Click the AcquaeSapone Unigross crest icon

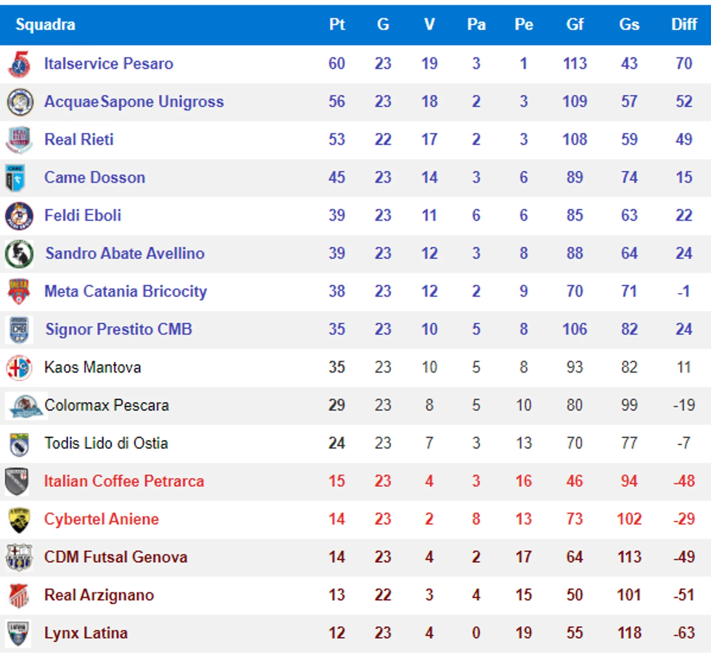[x=20, y=102]
